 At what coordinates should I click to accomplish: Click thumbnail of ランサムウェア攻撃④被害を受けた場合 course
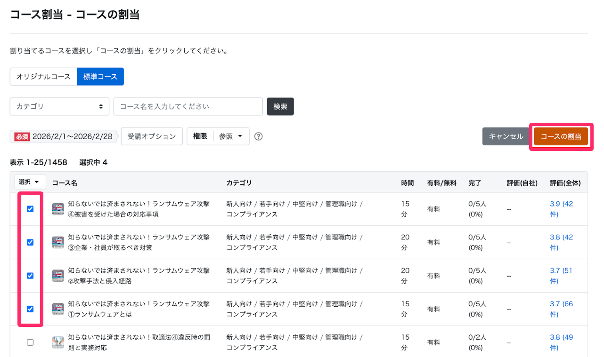coord(58,209)
